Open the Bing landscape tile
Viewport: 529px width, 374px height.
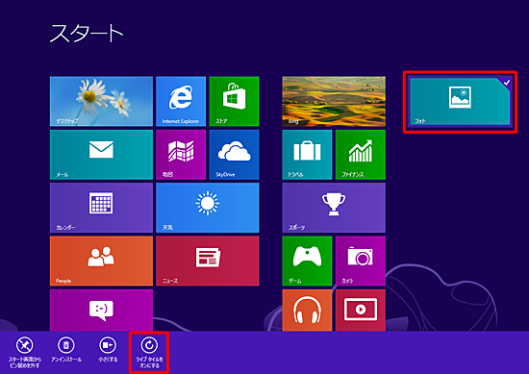pos(334,101)
